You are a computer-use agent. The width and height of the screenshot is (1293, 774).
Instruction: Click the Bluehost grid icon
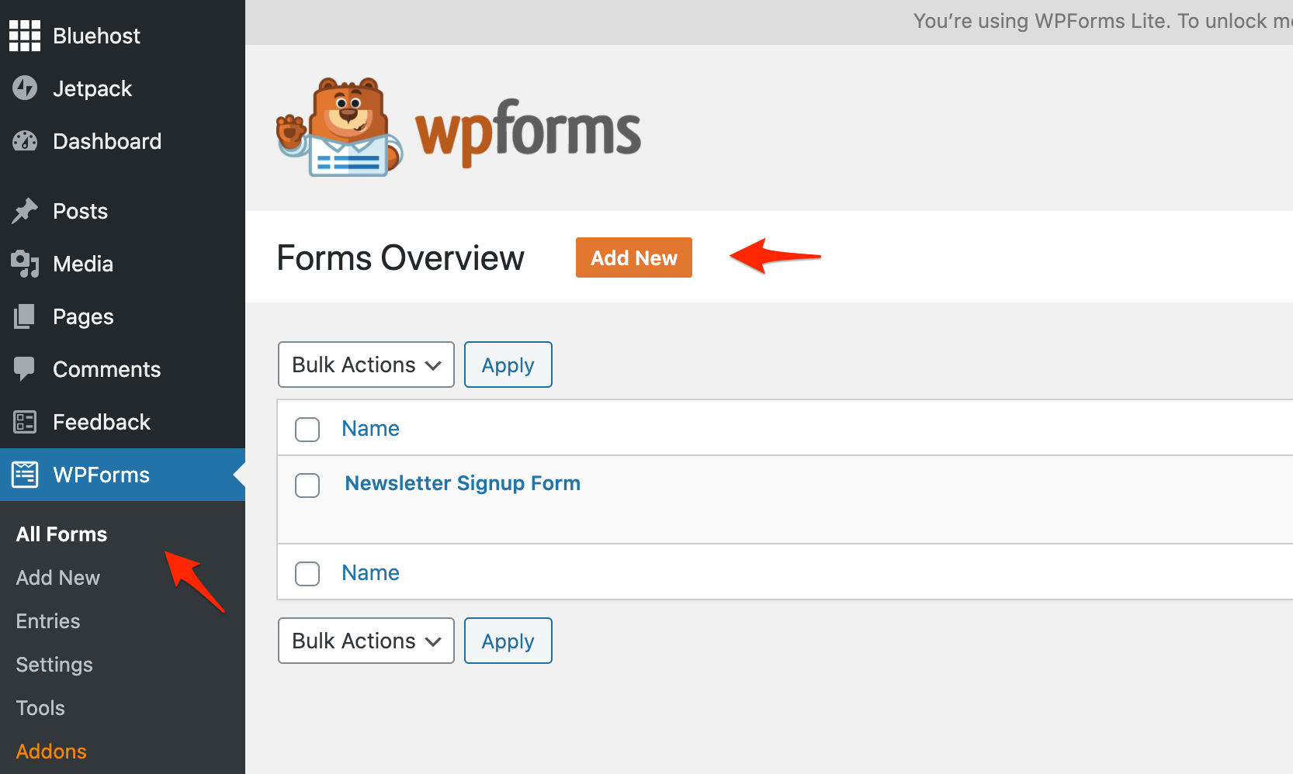[25, 36]
